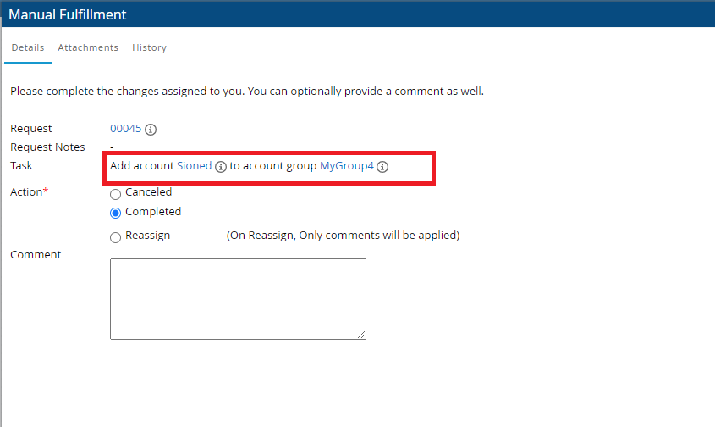
Task: Open info icon next to request 00045
Action: 151,130
